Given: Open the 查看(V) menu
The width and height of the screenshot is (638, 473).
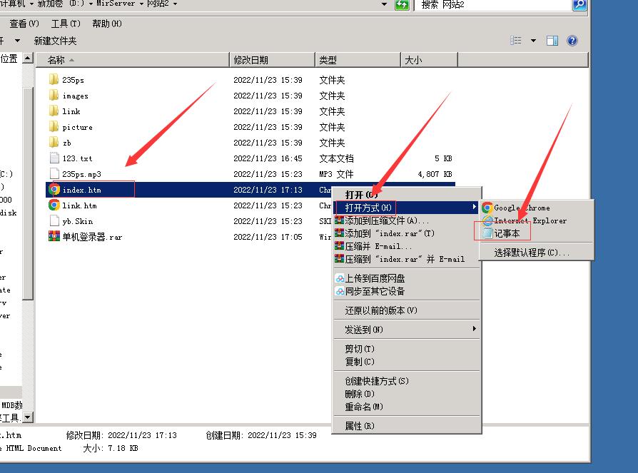Looking at the screenshot, I should click(24, 24).
